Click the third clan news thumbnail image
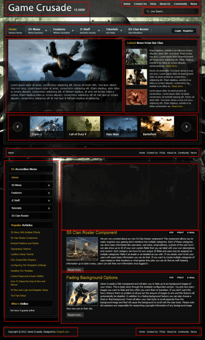The width and height of the screenshot is (205, 340). pos(137,97)
